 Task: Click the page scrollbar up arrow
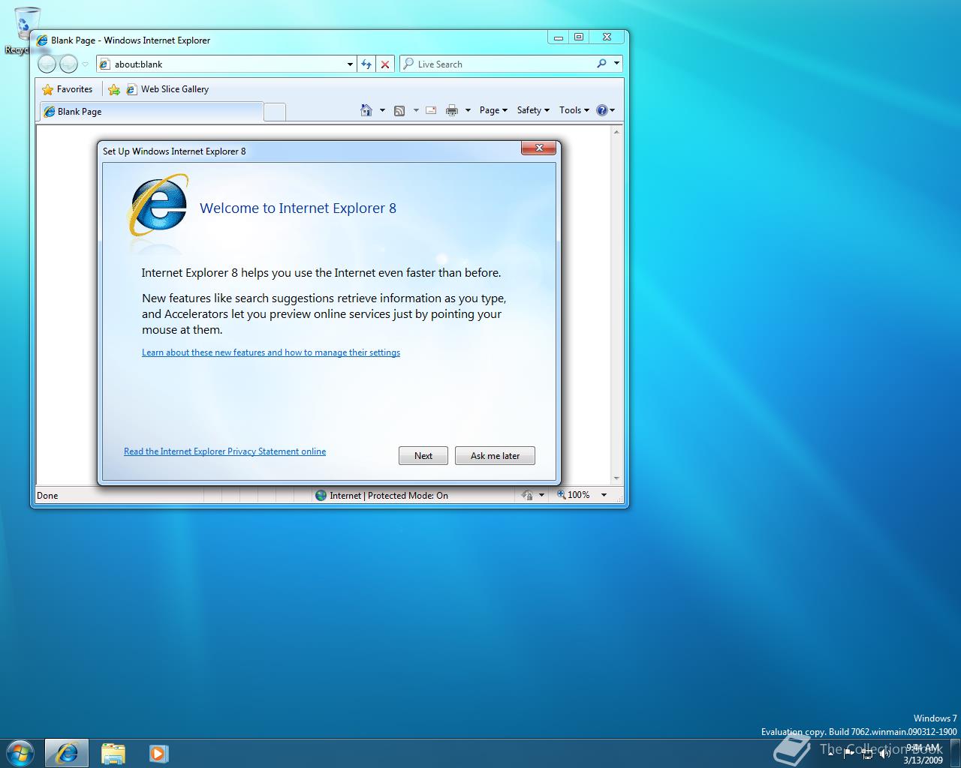click(617, 132)
